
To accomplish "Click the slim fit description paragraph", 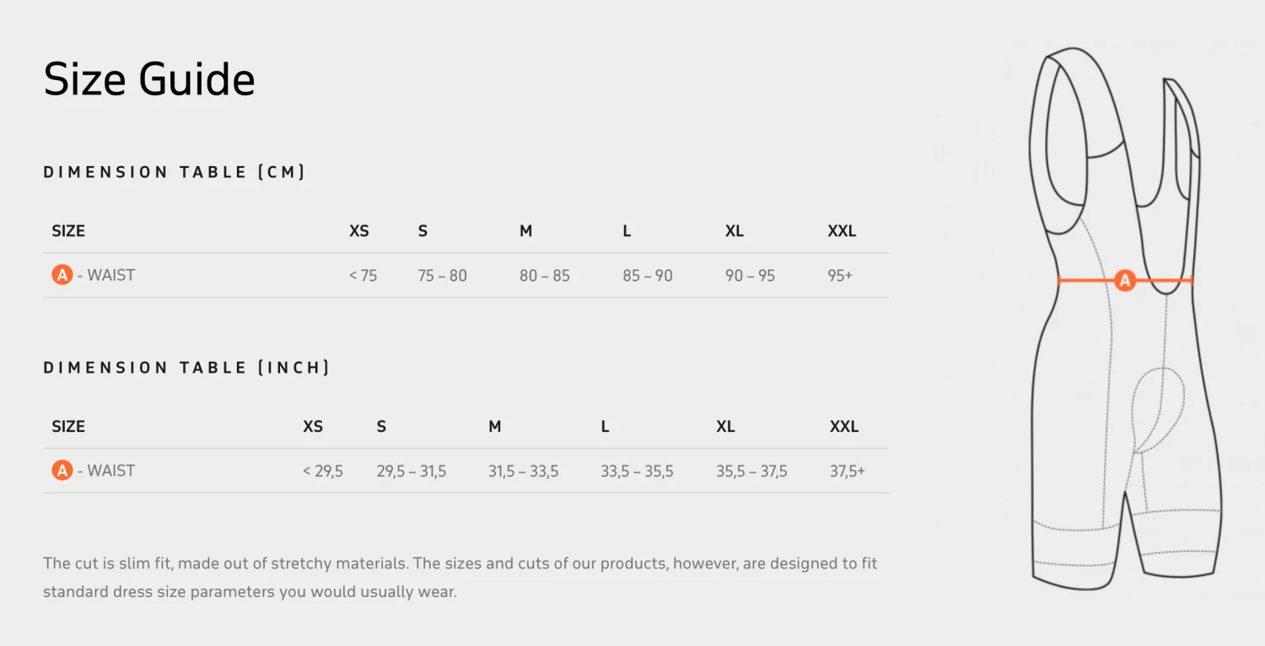I will tap(460, 577).
